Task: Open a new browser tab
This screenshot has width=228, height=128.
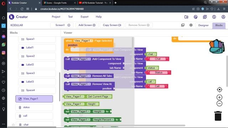Action: tap(115, 3)
